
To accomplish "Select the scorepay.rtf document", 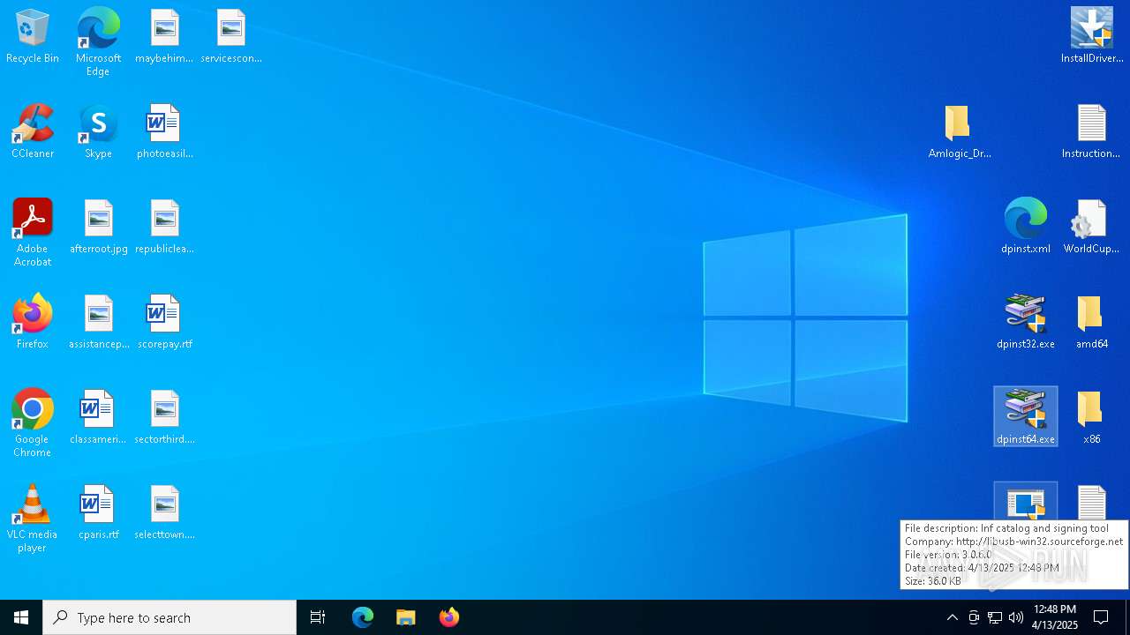I will 164,323.
